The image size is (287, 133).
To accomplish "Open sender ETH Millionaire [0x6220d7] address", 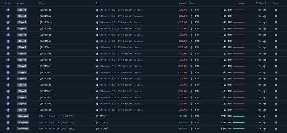I will point(57,116).
